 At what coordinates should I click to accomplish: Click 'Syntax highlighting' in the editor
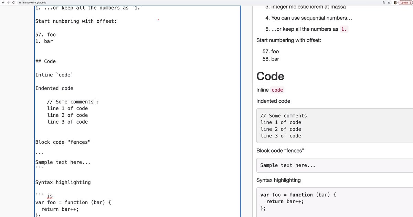[x=63, y=182]
